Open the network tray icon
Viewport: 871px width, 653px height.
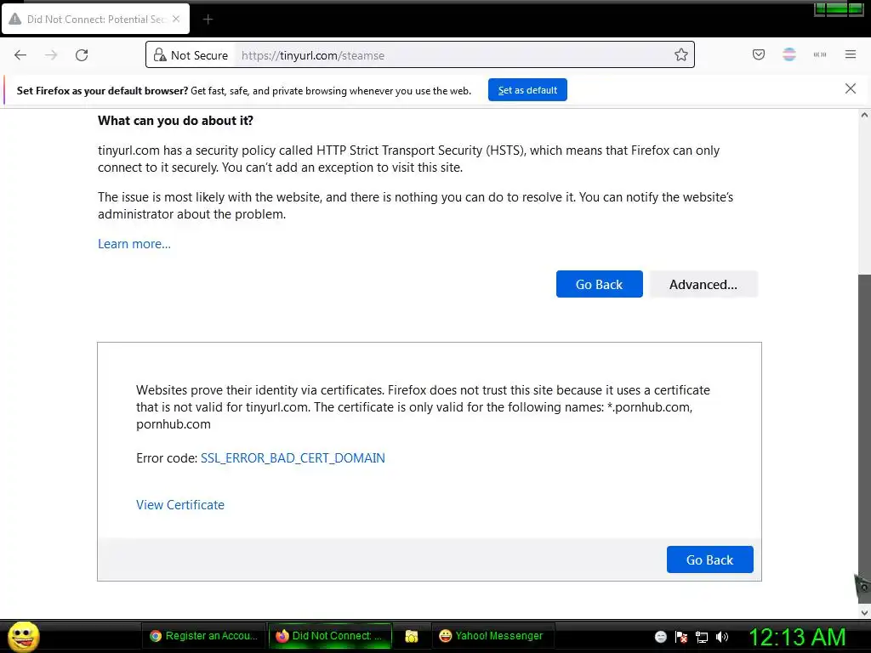coord(702,637)
